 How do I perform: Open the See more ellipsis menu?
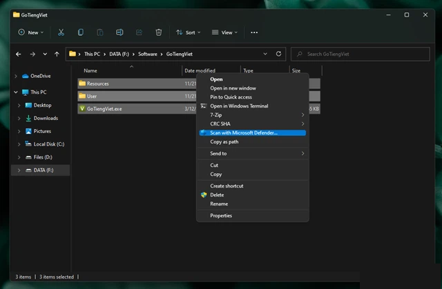pyautogui.click(x=254, y=32)
